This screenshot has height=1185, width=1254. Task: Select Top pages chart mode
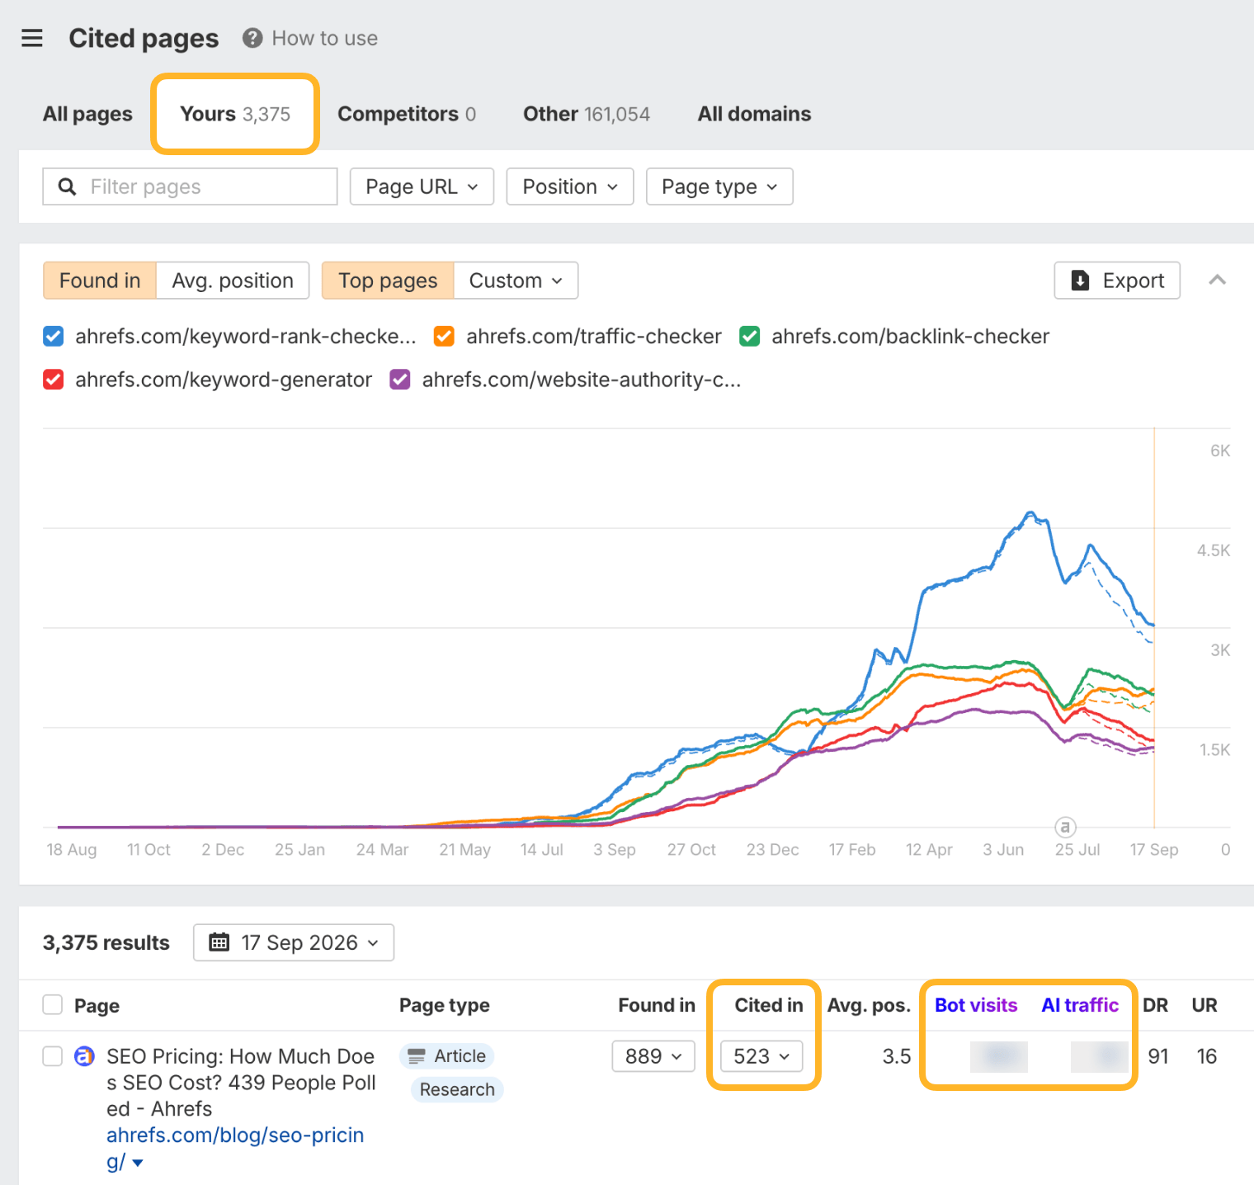coord(388,281)
